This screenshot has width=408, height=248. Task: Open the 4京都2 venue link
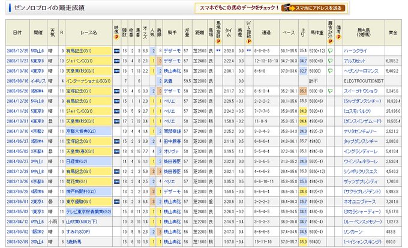click(37, 132)
